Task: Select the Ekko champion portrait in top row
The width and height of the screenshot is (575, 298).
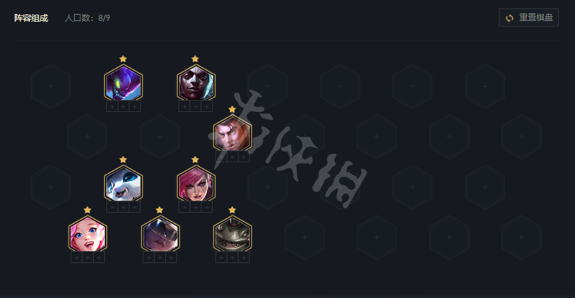Action: pos(196,83)
